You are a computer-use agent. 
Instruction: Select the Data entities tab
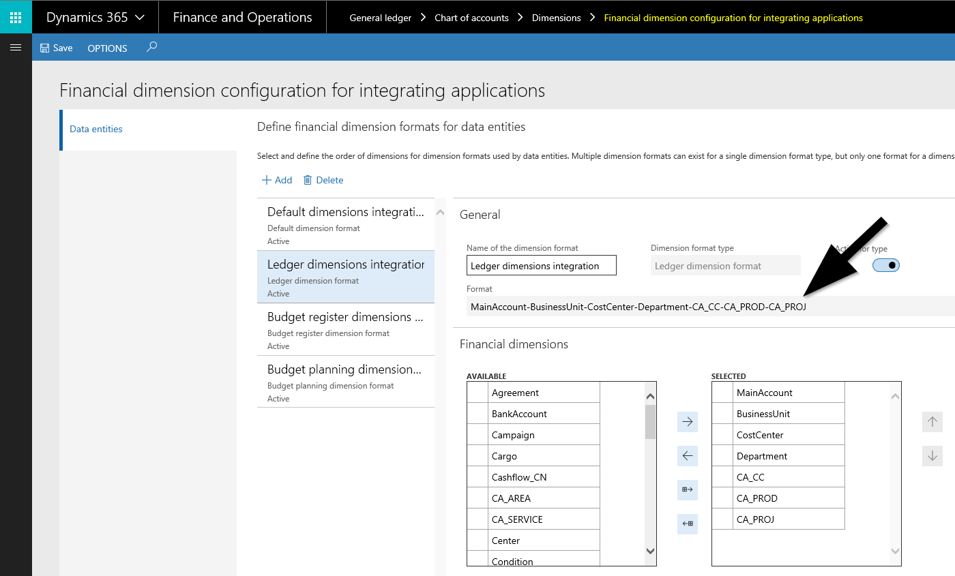(96, 129)
